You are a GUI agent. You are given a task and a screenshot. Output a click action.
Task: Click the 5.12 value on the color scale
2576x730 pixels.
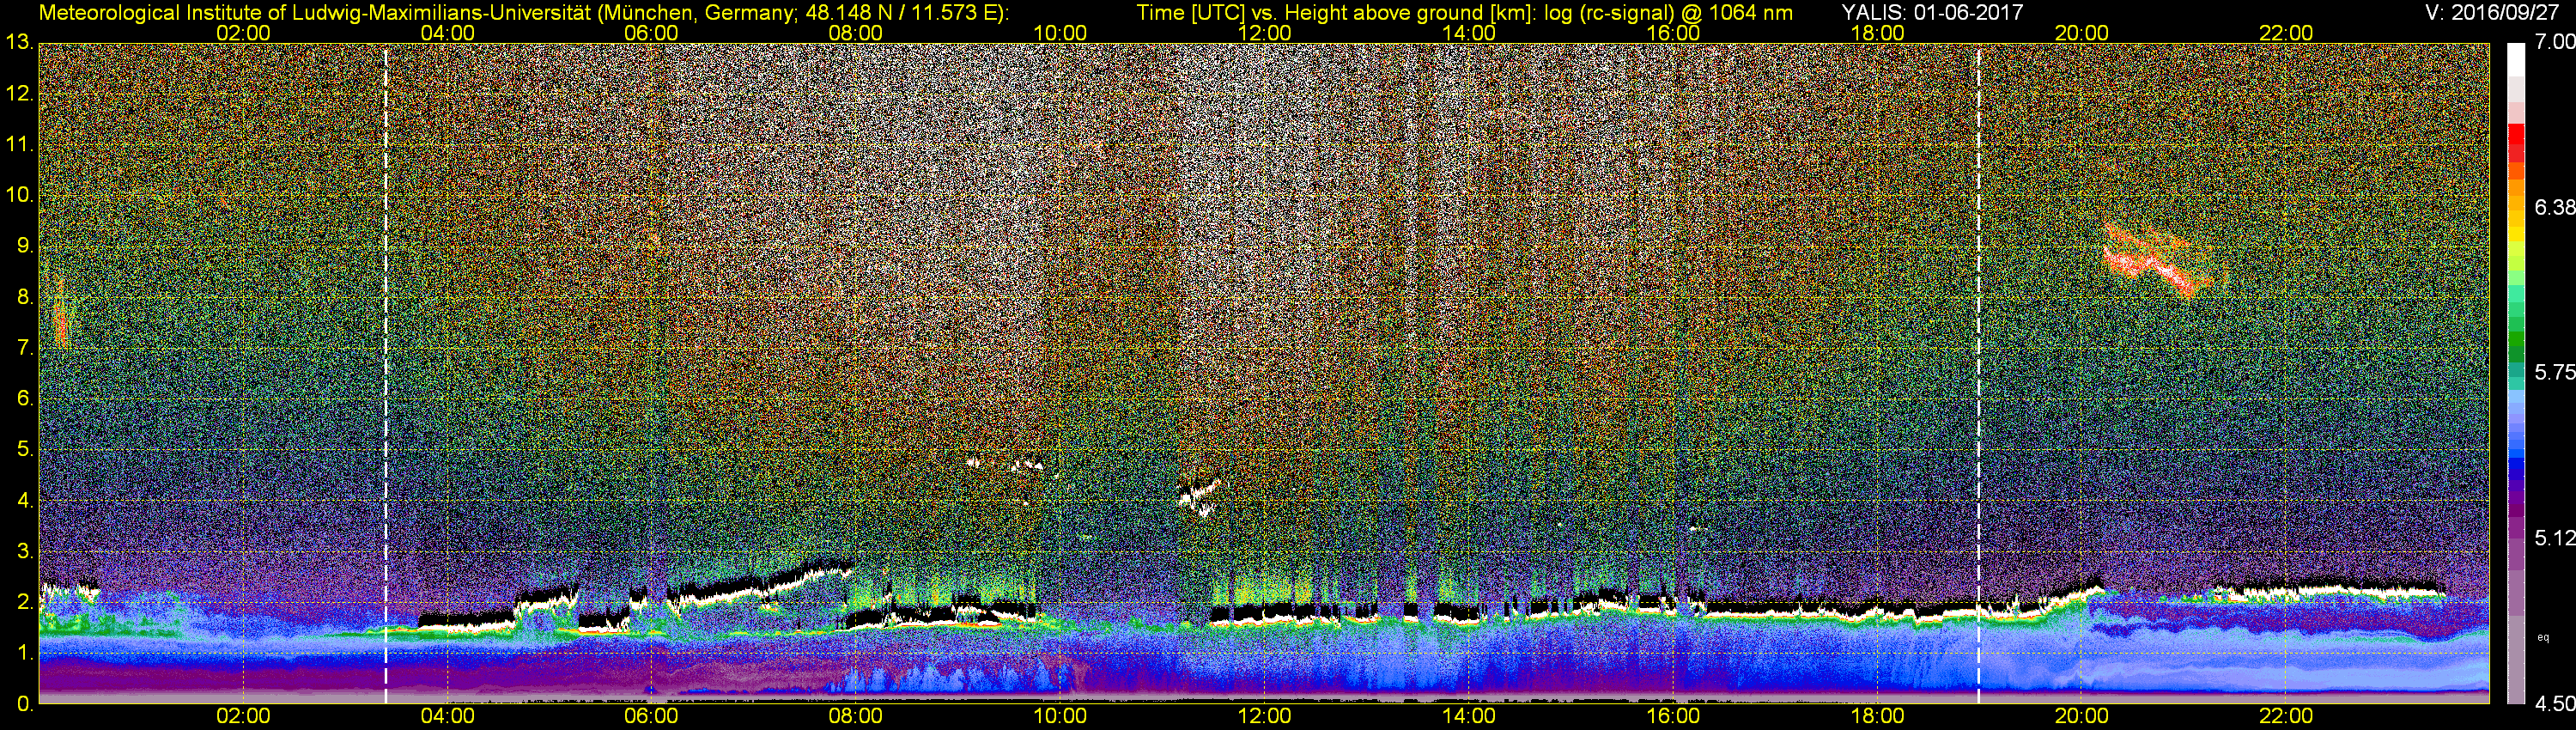[x=2554, y=538]
